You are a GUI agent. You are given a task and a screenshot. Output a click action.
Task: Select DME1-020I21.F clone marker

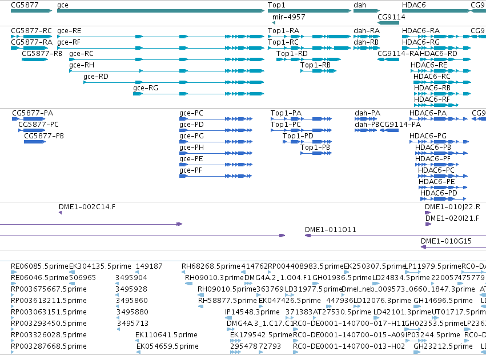point(428,224)
